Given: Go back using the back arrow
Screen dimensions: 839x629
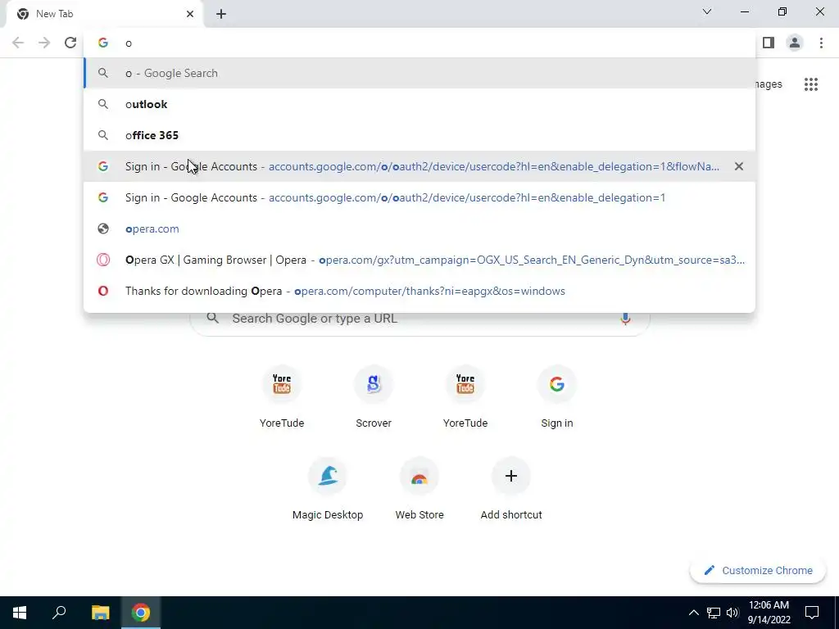Looking at the screenshot, I should click(18, 43).
